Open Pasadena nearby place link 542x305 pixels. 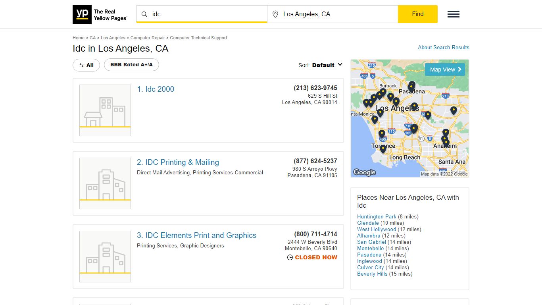[369, 255]
